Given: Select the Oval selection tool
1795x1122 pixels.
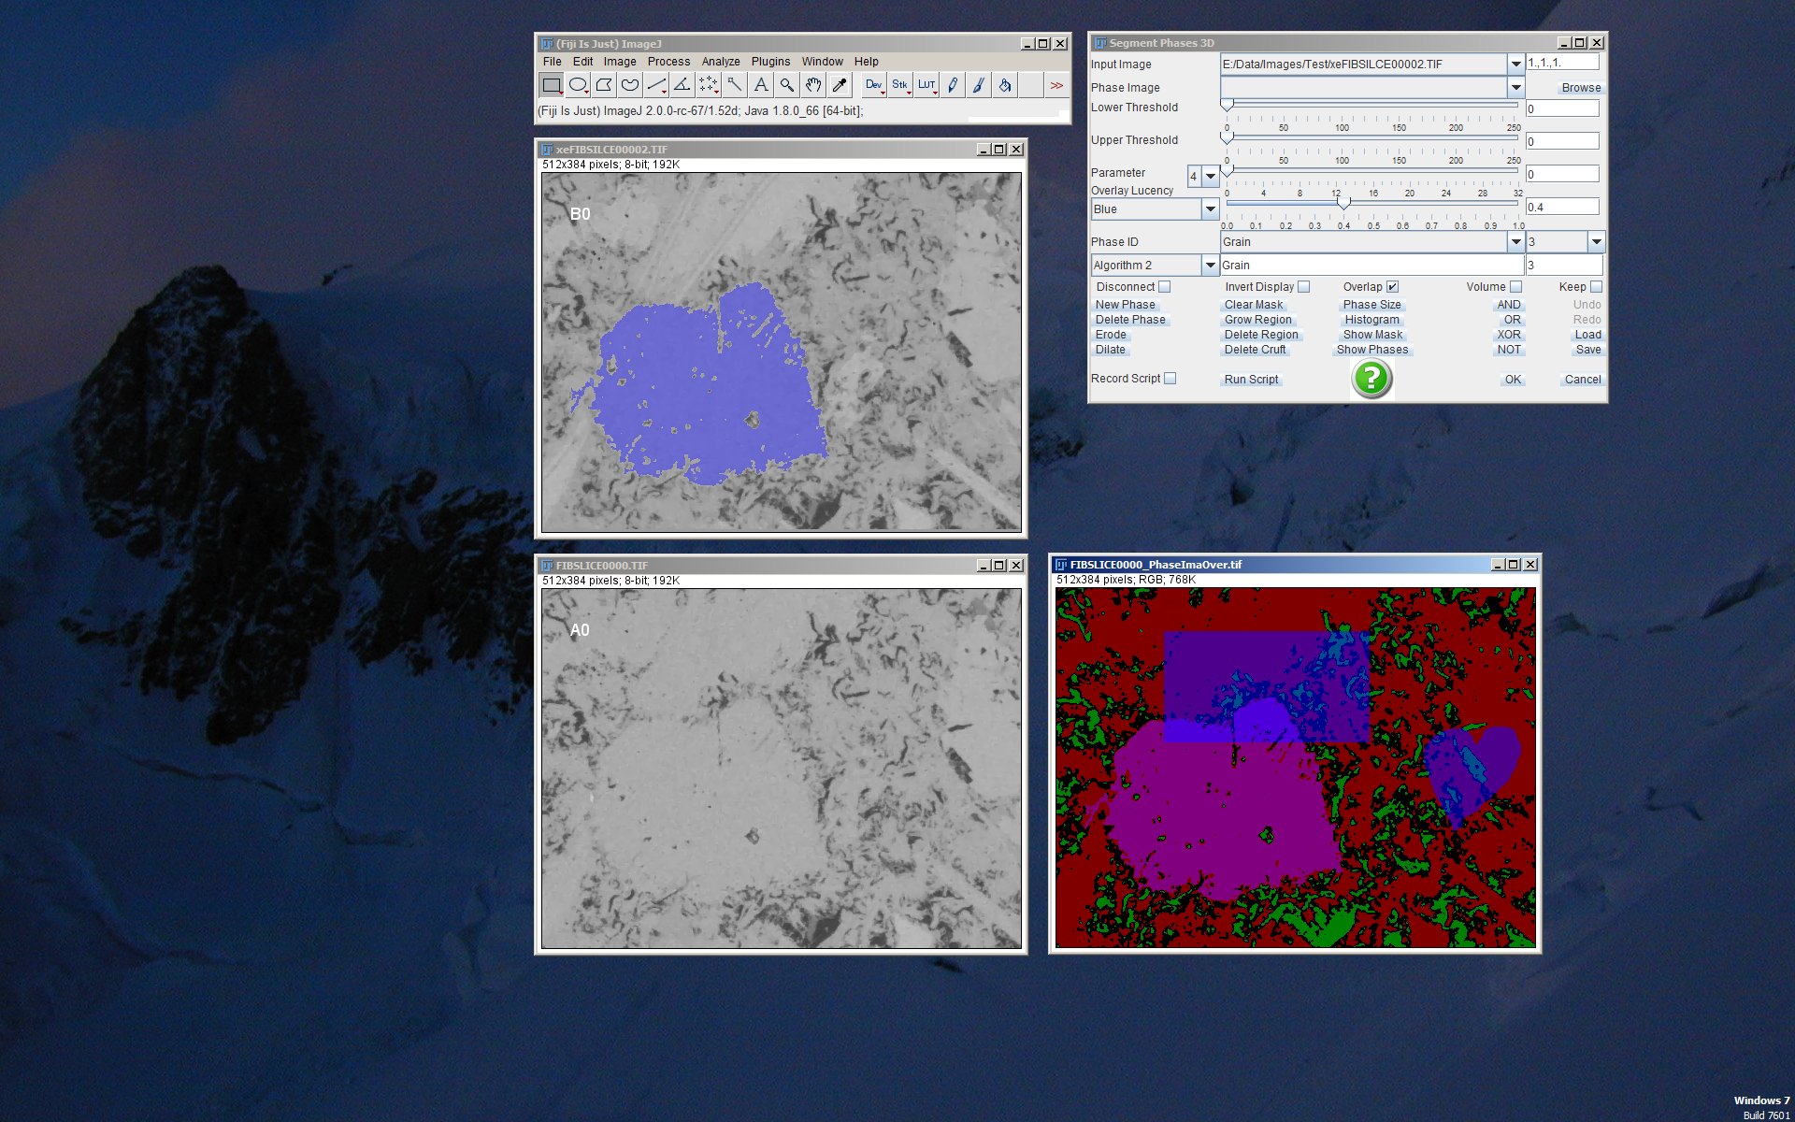Looking at the screenshot, I should (x=578, y=85).
